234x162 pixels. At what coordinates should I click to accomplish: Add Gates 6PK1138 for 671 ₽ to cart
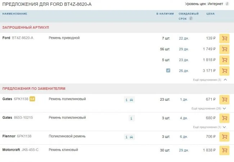coord(224,99)
